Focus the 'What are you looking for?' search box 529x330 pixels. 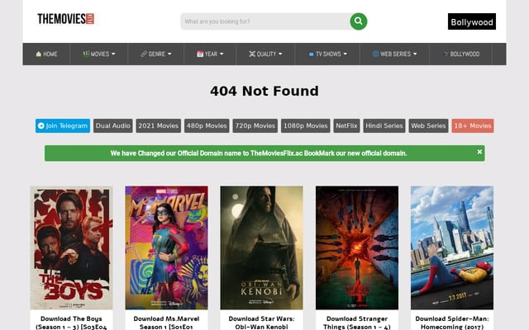tap(266, 21)
